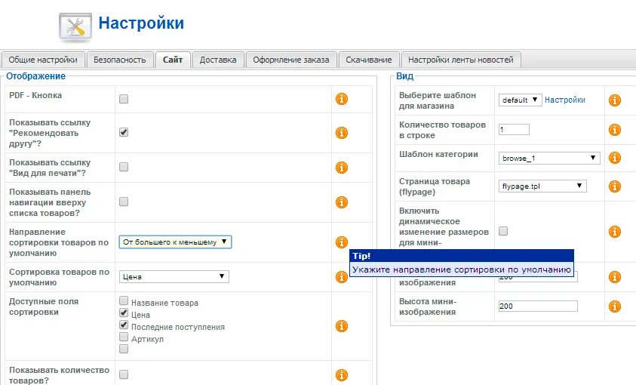
Task: Click info icon right of tooltip-covered image width row
Action: tap(615, 277)
